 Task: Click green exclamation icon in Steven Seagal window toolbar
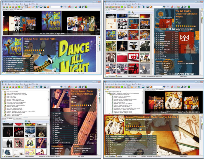click(86, 87)
